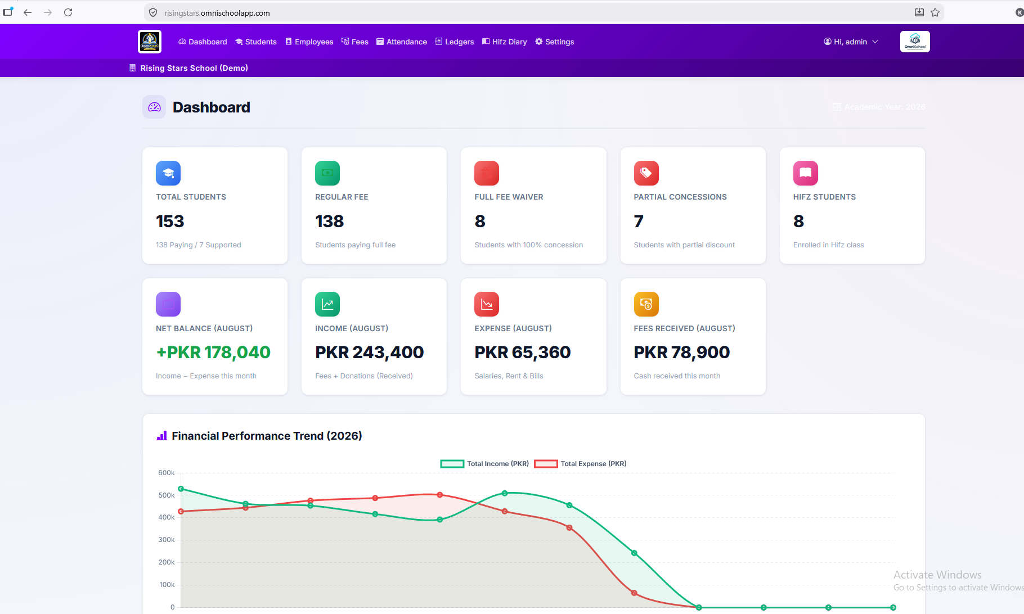
Task: Click the Rising Stars School (Demo) link
Action: click(x=188, y=68)
